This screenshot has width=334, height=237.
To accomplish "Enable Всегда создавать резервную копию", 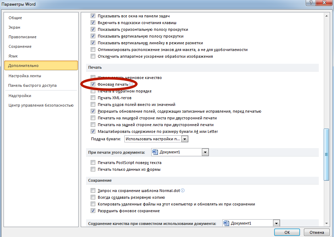I will [x=93, y=197].
